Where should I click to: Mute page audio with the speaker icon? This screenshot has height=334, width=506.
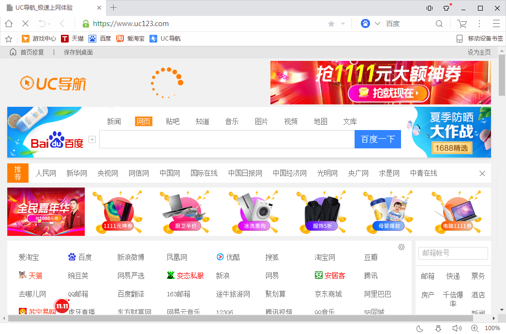click(x=457, y=328)
